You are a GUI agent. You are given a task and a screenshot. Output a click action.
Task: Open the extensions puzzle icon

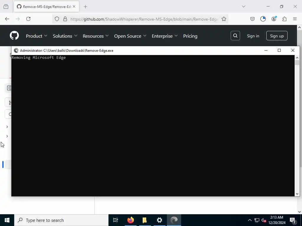tap(284, 19)
